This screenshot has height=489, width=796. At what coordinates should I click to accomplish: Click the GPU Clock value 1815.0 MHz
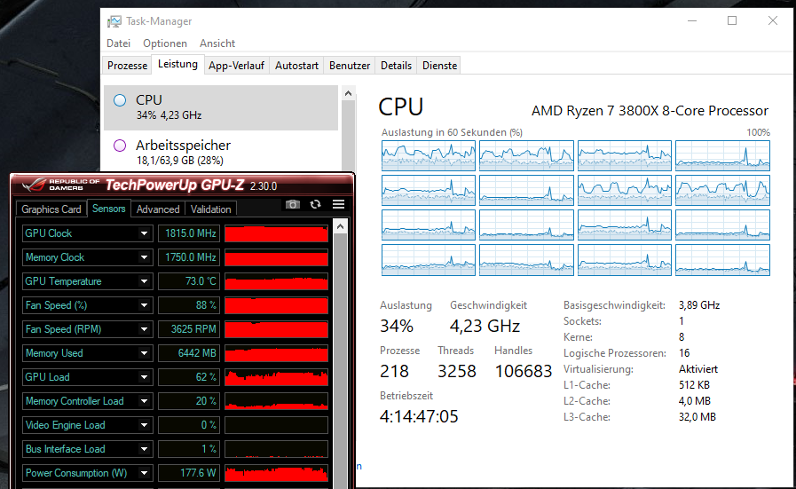(x=189, y=233)
